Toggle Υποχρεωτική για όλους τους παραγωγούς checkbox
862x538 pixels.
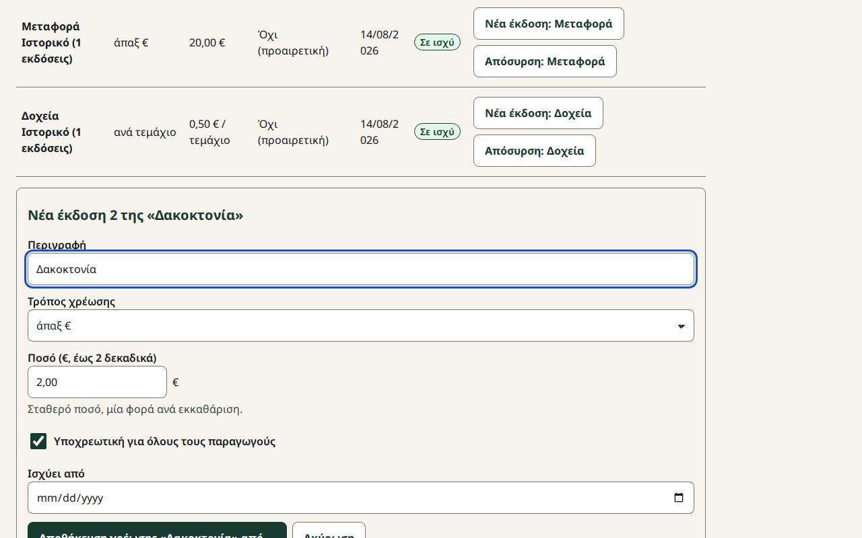tap(38, 441)
